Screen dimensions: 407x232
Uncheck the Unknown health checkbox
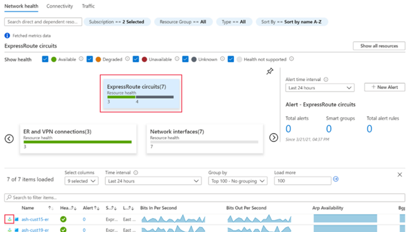[185, 59]
